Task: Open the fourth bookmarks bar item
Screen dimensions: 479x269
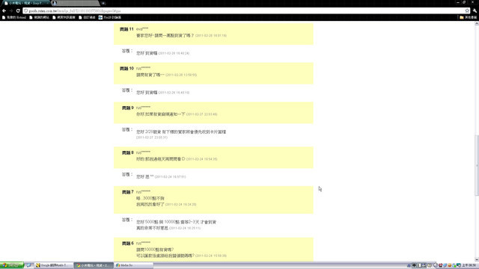Action: pos(87,17)
